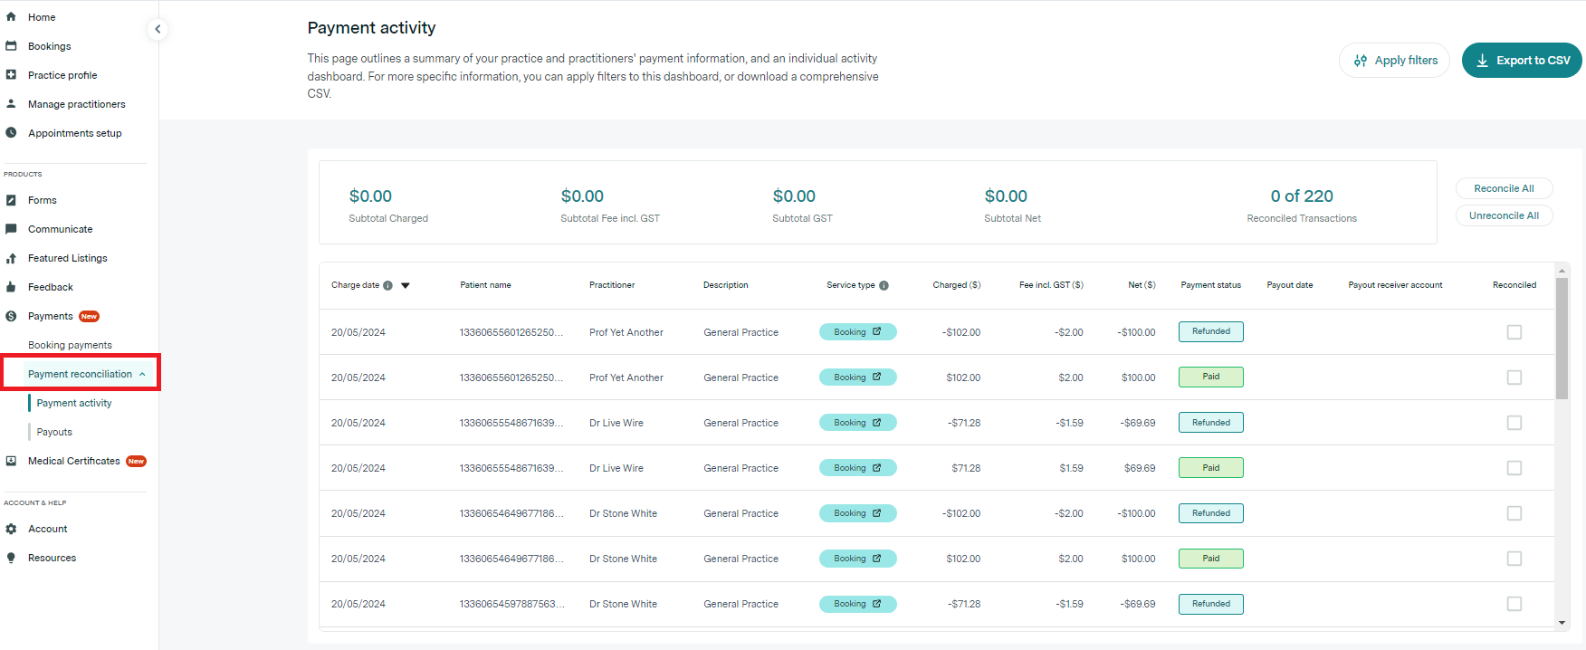This screenshot has height=650, width=1586.
Task: Click the Bookings calendar icon
Action: (11, 45)
